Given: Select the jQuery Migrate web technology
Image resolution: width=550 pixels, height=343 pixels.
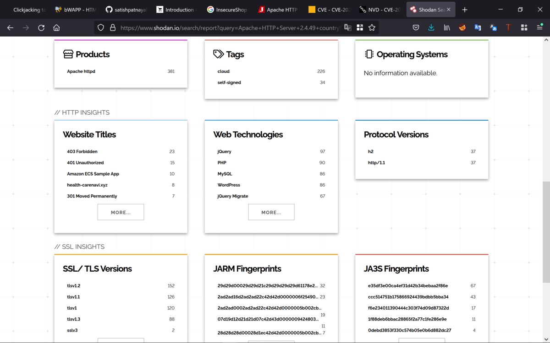Looking at the screenshot, I should click(233, 196).
